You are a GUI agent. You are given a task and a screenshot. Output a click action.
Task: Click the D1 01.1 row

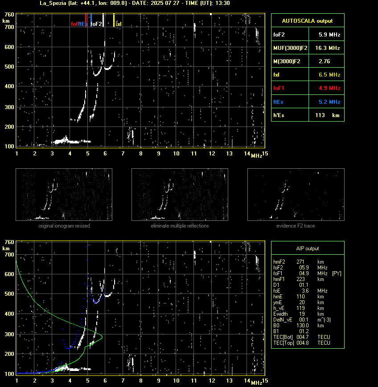(x=291, y=285)
